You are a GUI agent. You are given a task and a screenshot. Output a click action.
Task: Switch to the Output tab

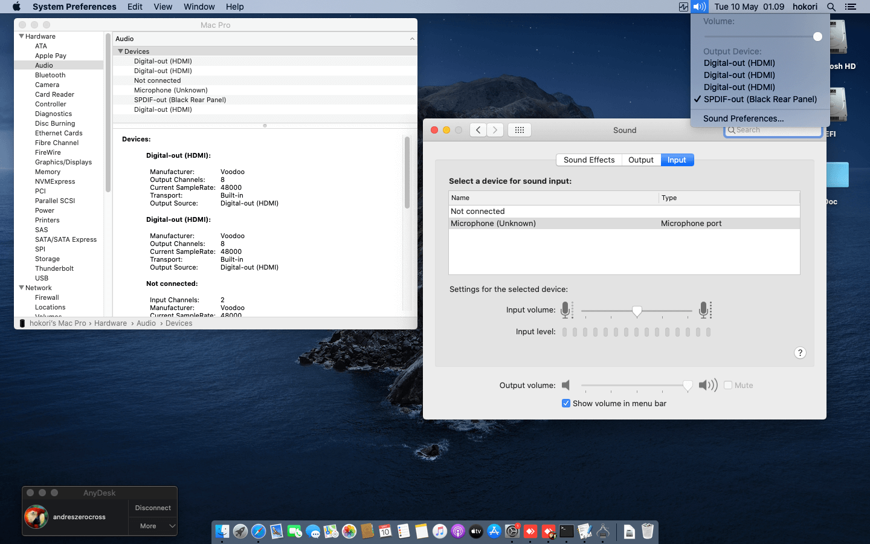640,160
